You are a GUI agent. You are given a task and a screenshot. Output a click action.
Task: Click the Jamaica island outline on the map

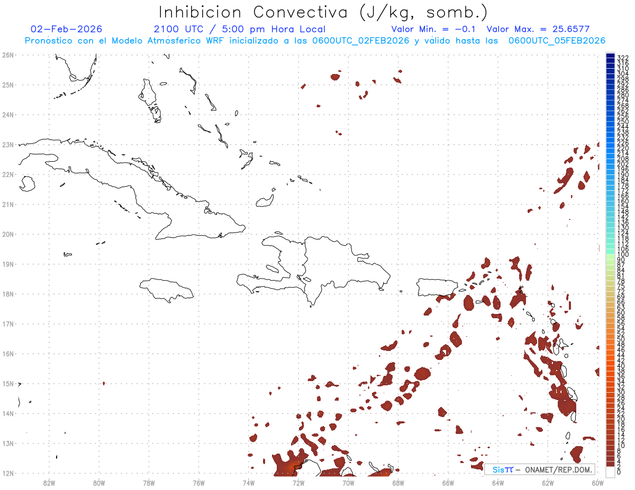[167, 290]
